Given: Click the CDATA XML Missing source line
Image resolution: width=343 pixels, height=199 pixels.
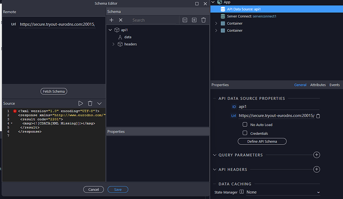Looking at the screenshot, I should tap(59, 124).
